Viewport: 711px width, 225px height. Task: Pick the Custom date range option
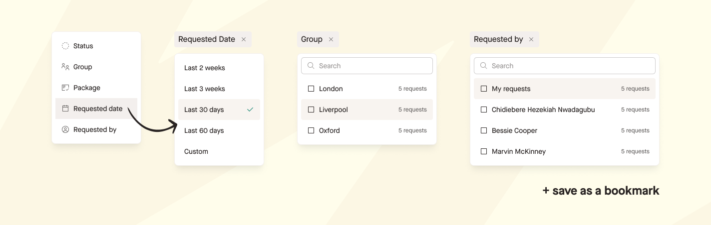pos(196,151)
